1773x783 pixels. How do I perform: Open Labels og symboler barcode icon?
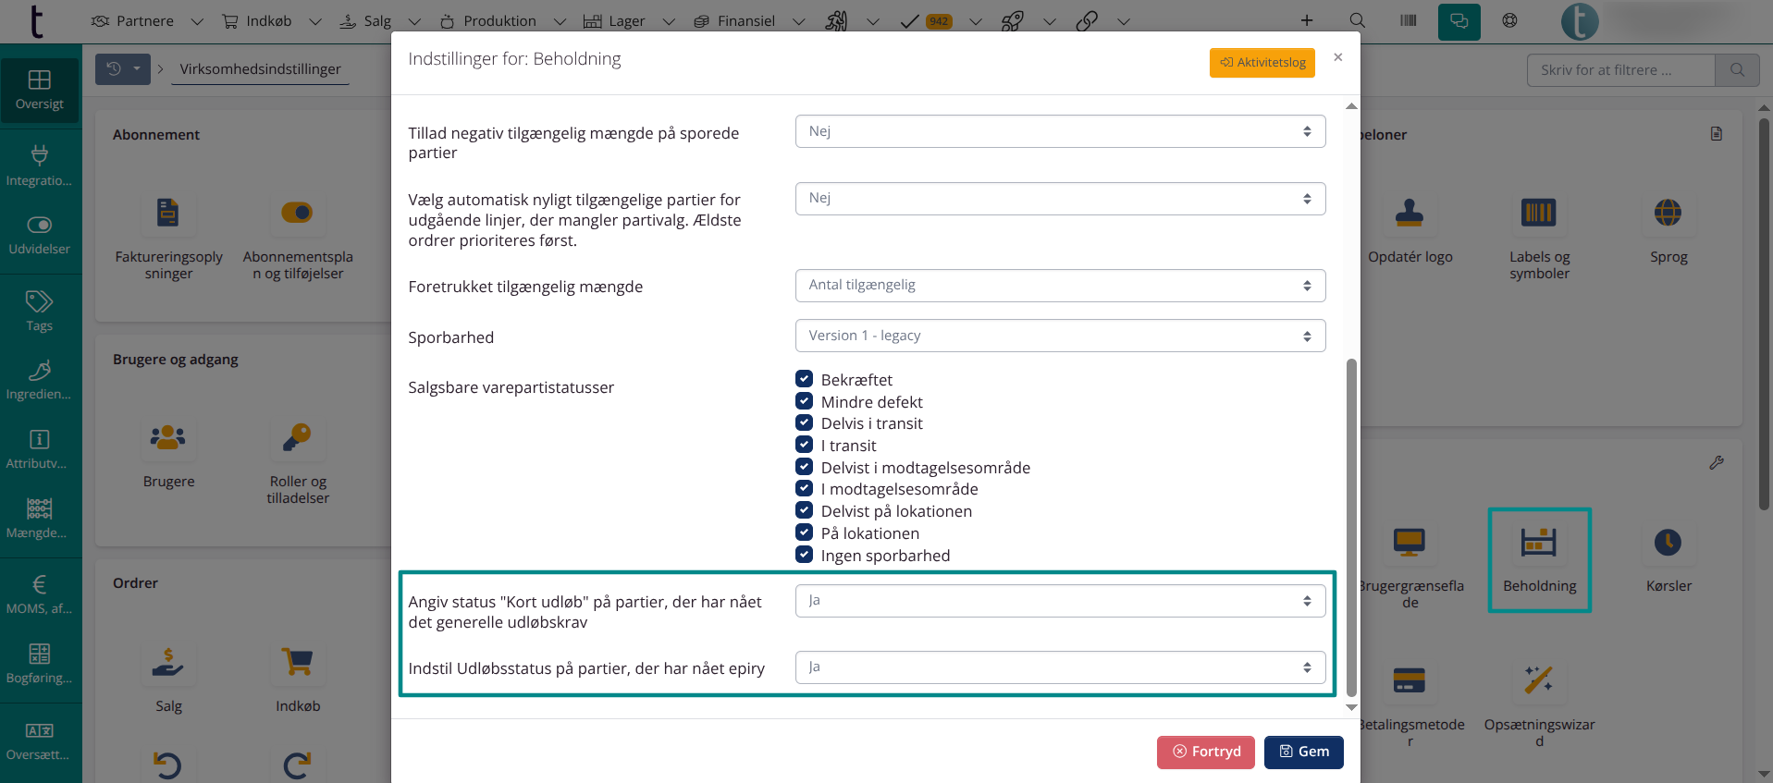(x=1538, y=214)
